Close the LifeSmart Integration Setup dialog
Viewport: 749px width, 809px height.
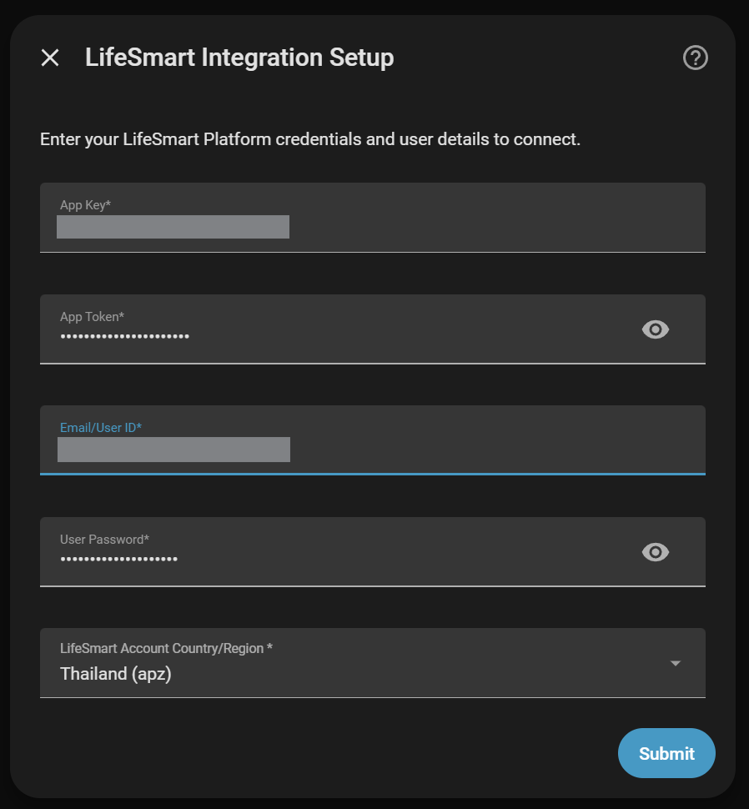coord(50,58)
